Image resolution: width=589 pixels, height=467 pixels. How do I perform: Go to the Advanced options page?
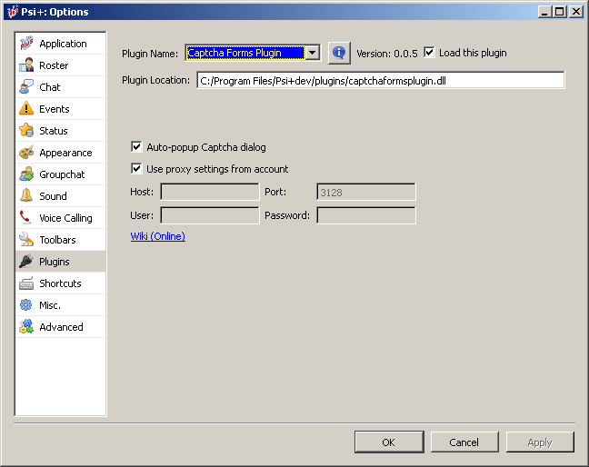point(61,327)
